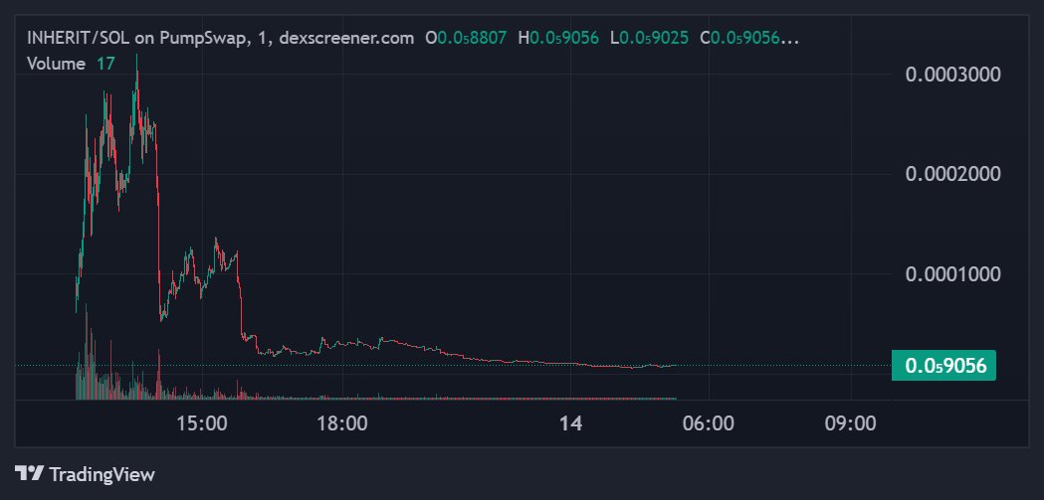Image resolution: width=1044 pixels, height=500 pixels.
Task: Click the current price tag 0.0₅9056
Action: click(x=943, y=365)
